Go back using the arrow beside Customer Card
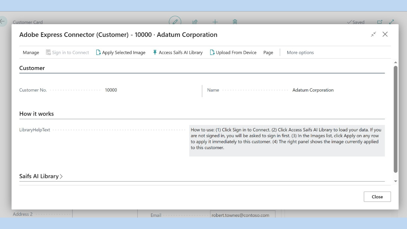Viewport: 407px width, 229px height. pos(3,21)
